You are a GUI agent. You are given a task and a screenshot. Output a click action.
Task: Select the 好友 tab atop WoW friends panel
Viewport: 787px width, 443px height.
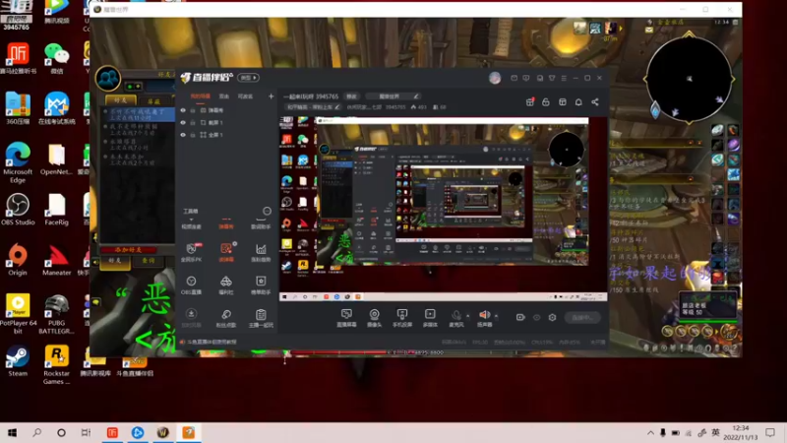(x=120, y=100)
